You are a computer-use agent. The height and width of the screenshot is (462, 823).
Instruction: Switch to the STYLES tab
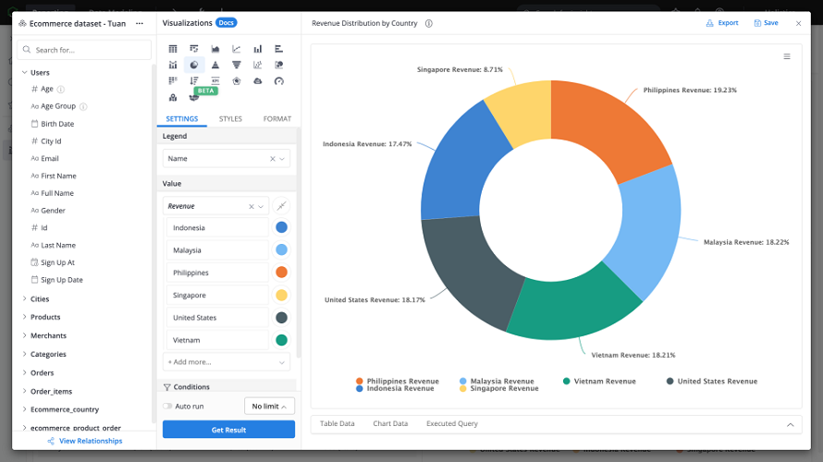coord(230,119)
